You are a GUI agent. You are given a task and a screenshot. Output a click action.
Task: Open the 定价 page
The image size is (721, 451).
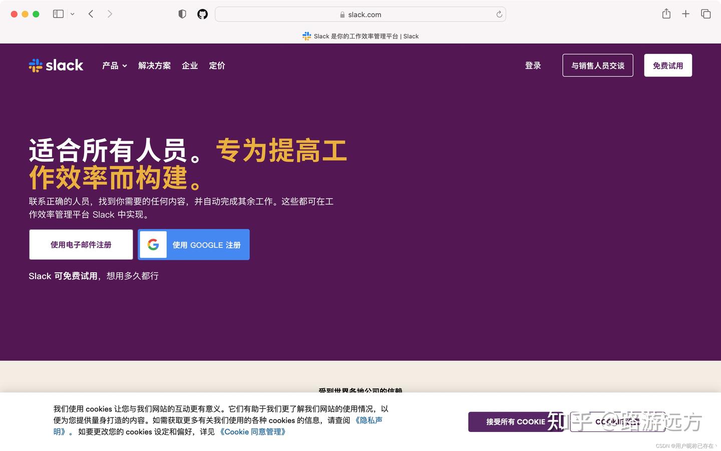(x=217, y=65)
